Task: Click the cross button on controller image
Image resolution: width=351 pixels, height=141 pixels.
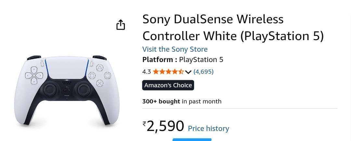Action: pyautogui.click(x=100, y=83)
